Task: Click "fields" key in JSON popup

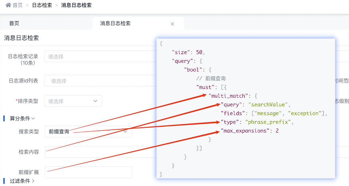Action: (233, 113)
